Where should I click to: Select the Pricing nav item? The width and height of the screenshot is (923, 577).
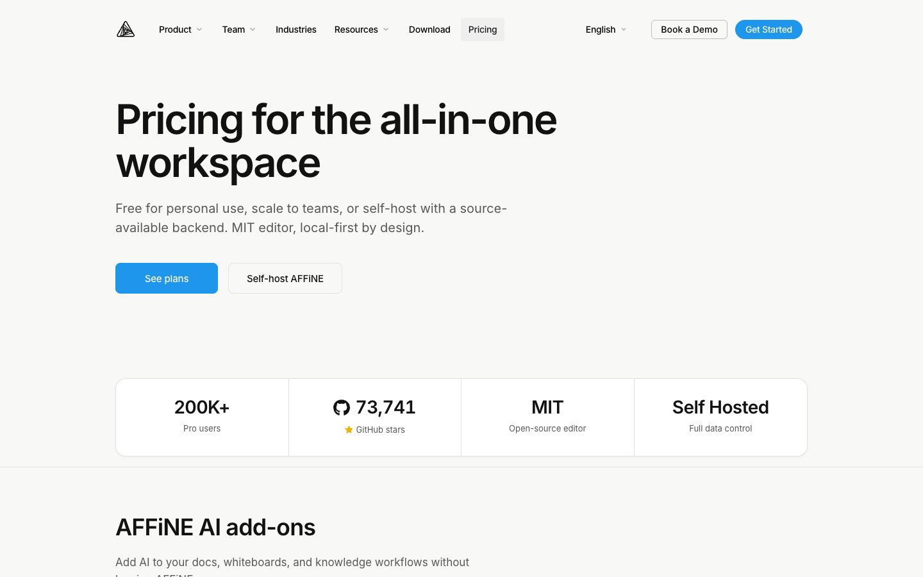[x=483, y=29]
